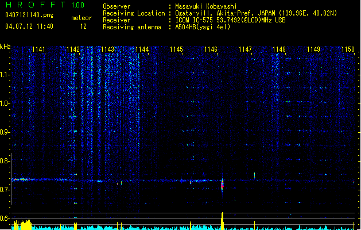Select observer name Masayuki Kobayashi
The image size is (361, 230).
point(206,6)
